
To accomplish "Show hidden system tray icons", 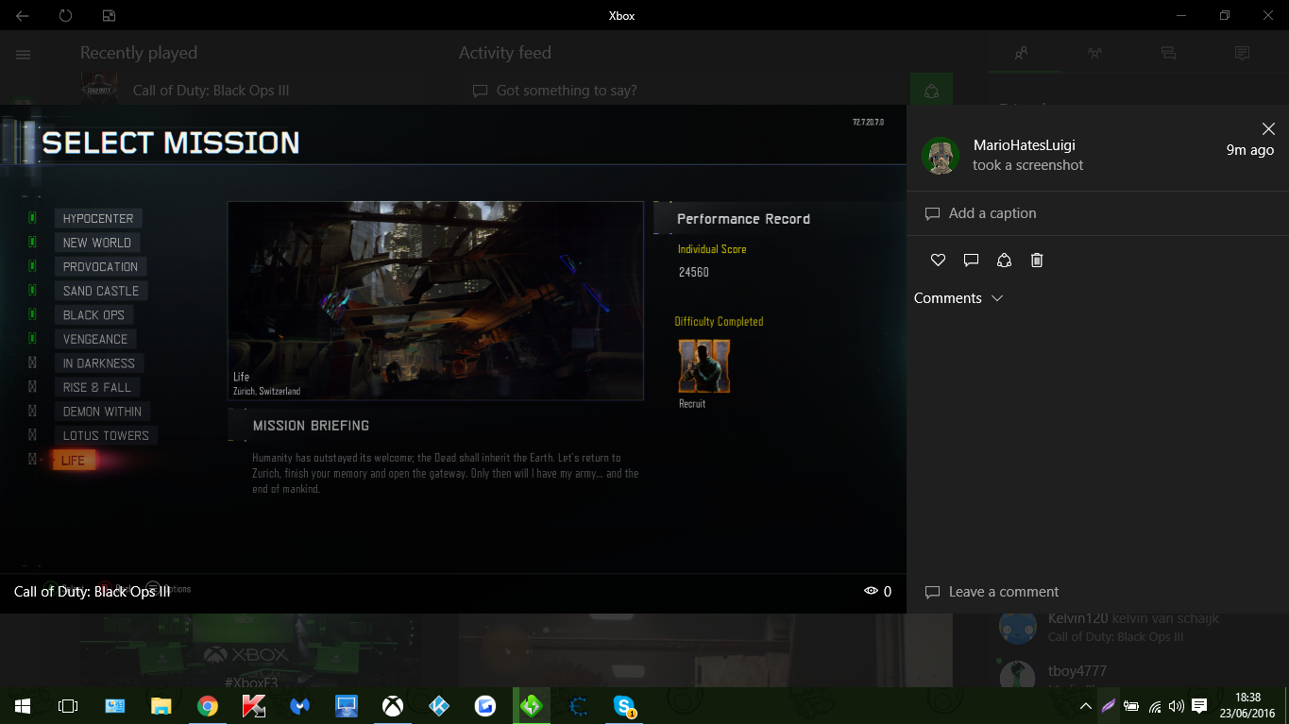I will pyautogui.click(x=1086, y=705).
